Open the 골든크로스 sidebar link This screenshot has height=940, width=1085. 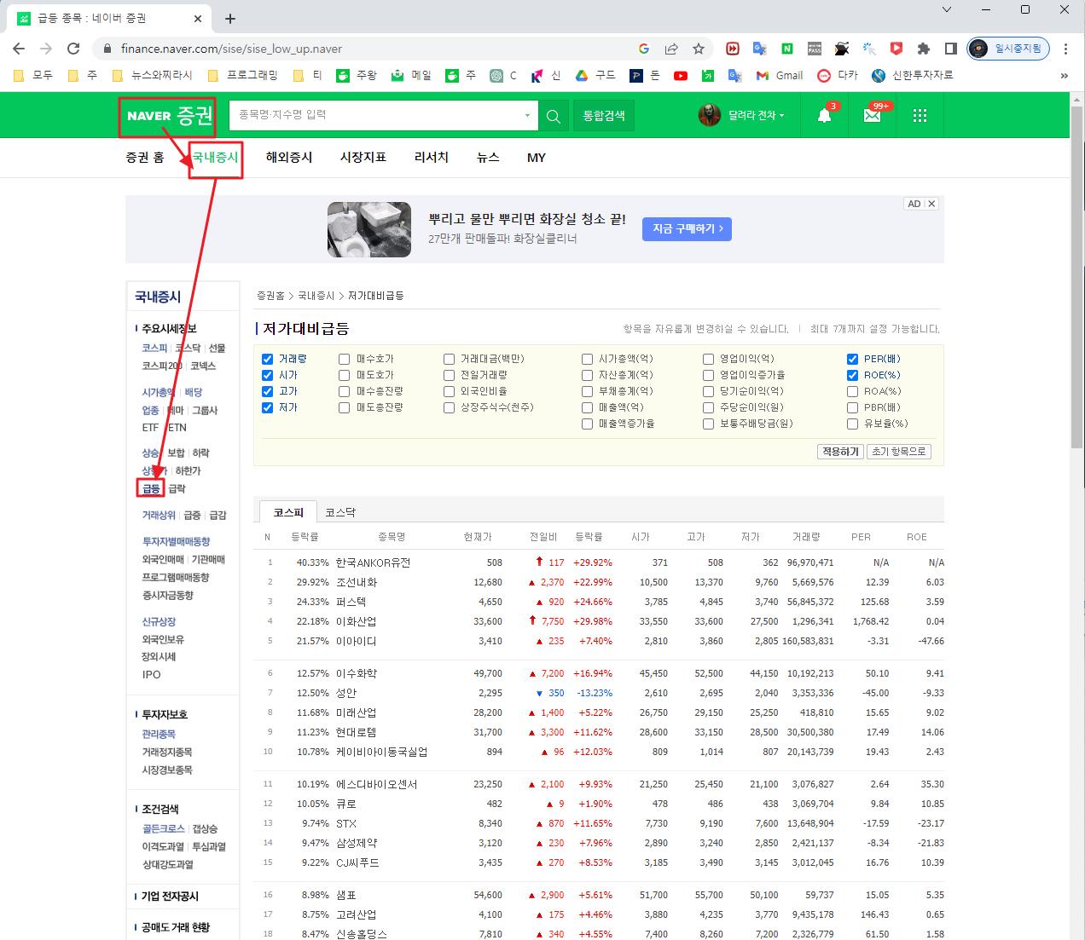163,828
